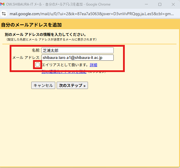The image size is (180, 168).
Task: Maximize the Chrome popup window
Action: tap(160, 5)
